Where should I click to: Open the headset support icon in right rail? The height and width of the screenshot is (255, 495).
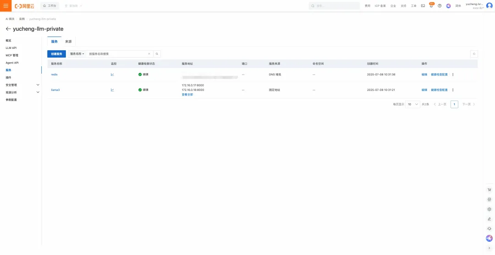(x=489, y=228)
